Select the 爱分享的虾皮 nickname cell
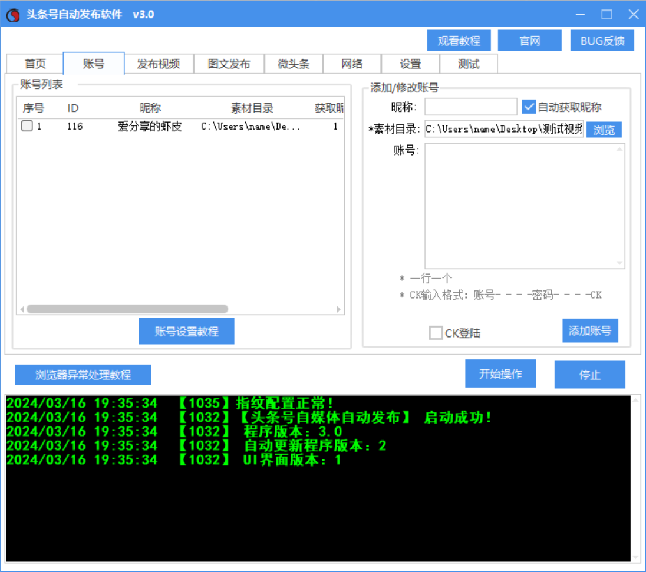646x572 pixels. pos(150,127)
